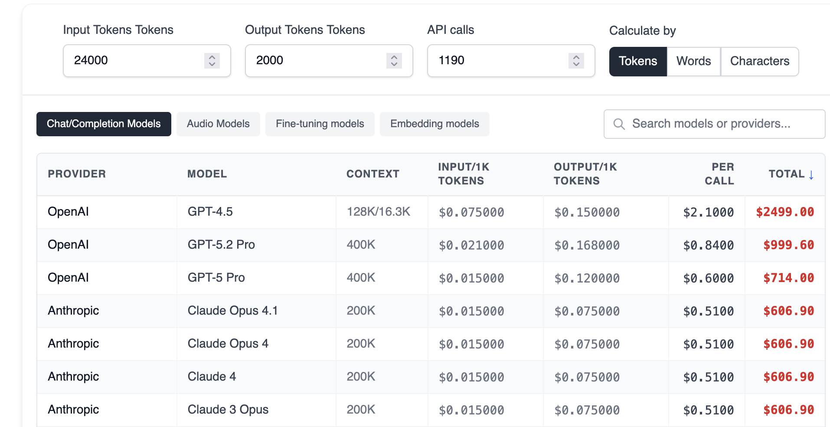Click the API calls spinner arrows
Image resolution: width=830 pixels, height=427 pixels.
click(x=576, y=60)
